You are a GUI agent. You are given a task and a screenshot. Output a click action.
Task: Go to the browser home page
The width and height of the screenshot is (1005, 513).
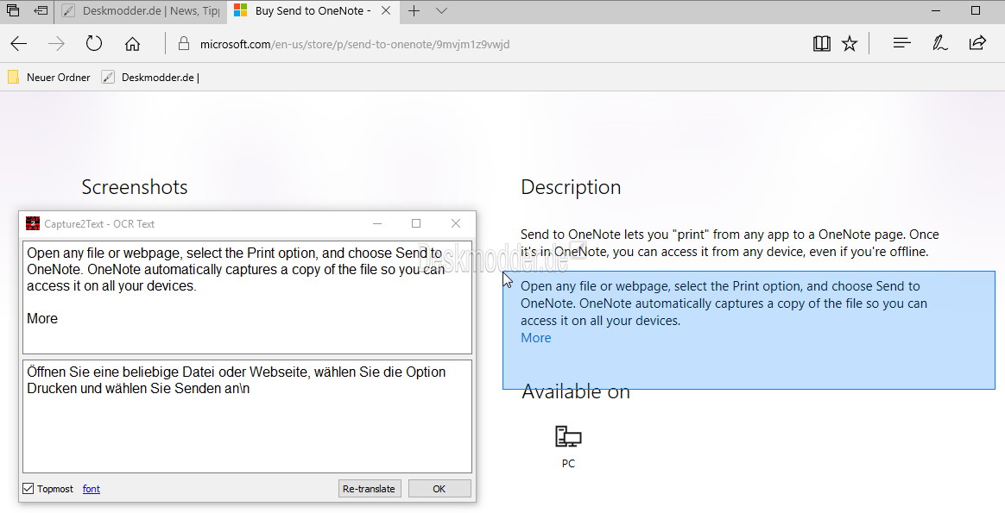132,43
